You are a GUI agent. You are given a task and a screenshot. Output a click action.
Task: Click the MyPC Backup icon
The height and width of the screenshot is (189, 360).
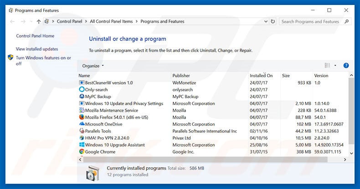point(82,96)
